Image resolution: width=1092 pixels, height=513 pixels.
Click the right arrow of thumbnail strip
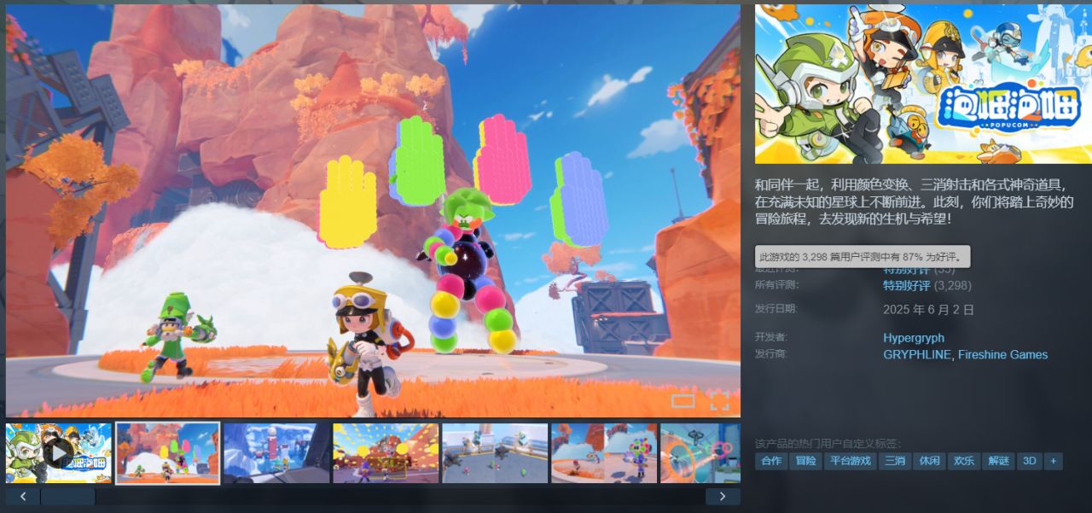[723, 497]
